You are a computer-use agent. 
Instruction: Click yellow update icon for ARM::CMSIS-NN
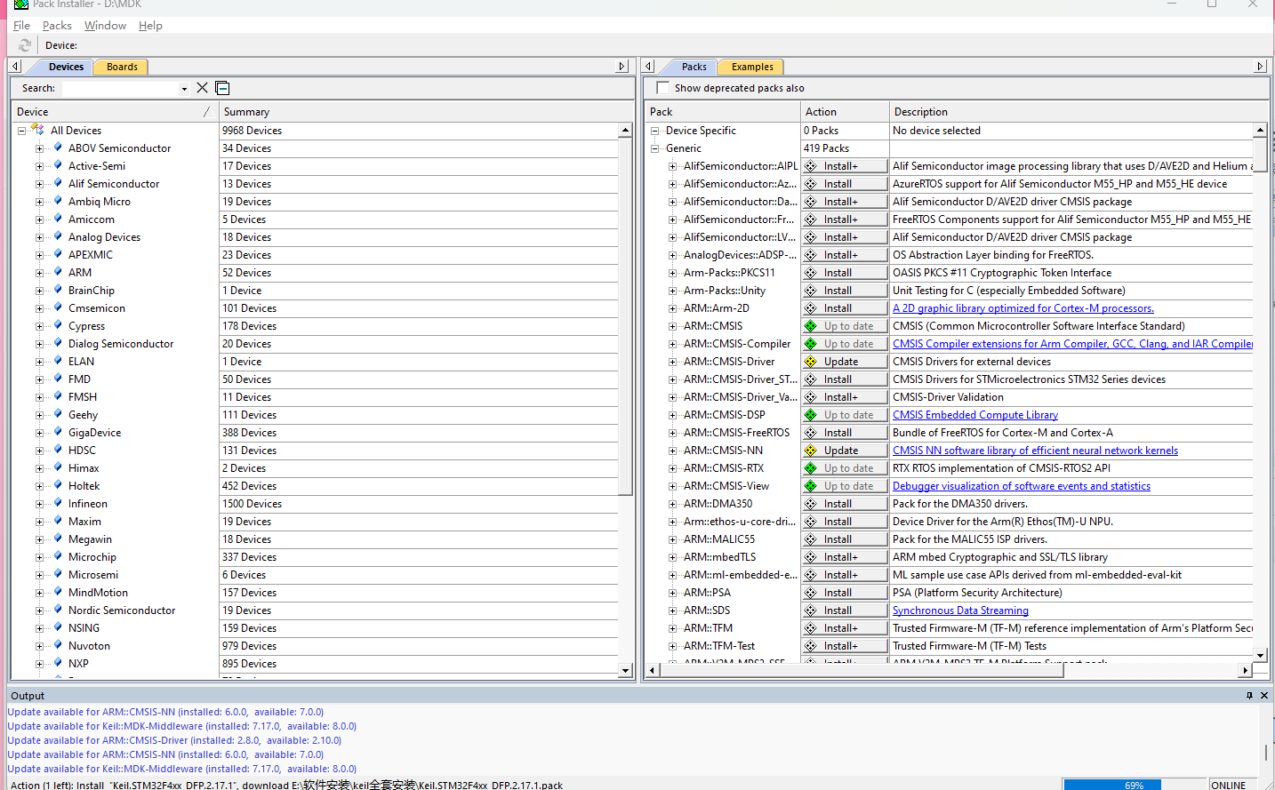[811, 451]
